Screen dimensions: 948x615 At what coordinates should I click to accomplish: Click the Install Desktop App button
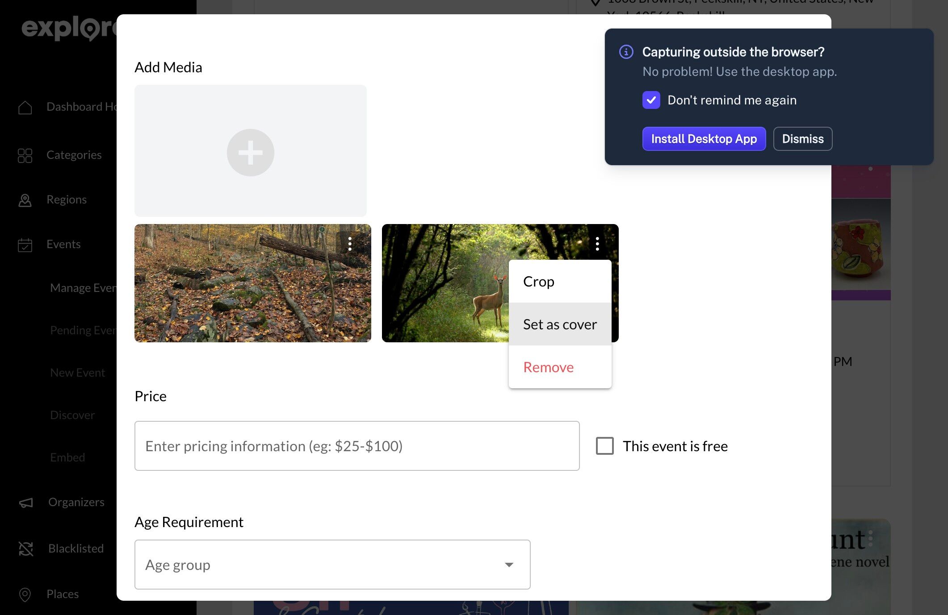click(704, 139)
